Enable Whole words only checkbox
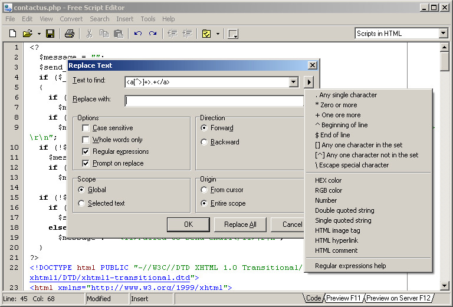This screenshot has height=307, width=453. (x=86, y=140)
